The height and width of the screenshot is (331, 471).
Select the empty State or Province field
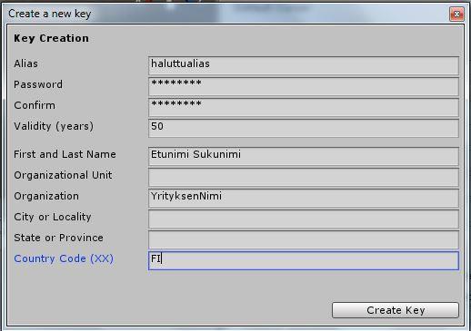tap(304, 239)
